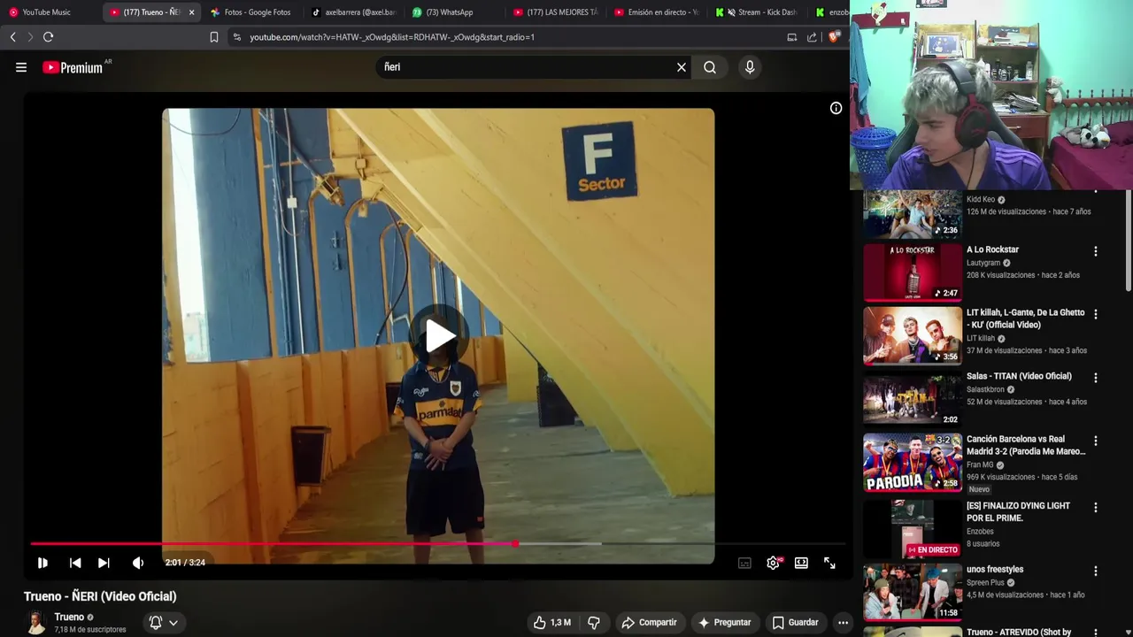This screenshot has height=637, width=1133.
Task: Skip to the next video
Action: coord(104,563)
